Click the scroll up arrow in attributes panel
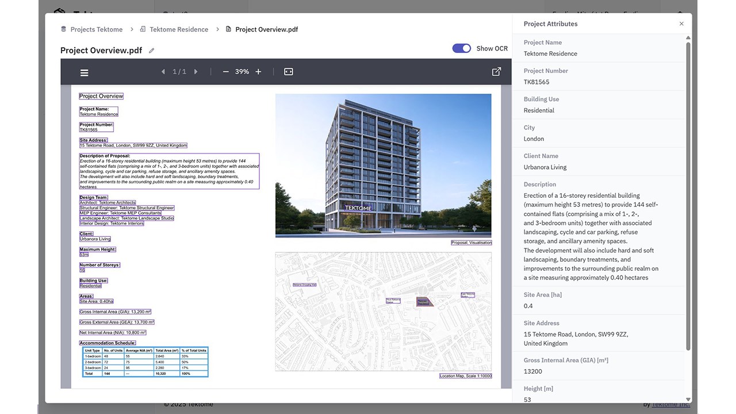This screenshot has height=414, width=736. click(x=688, y=38)
